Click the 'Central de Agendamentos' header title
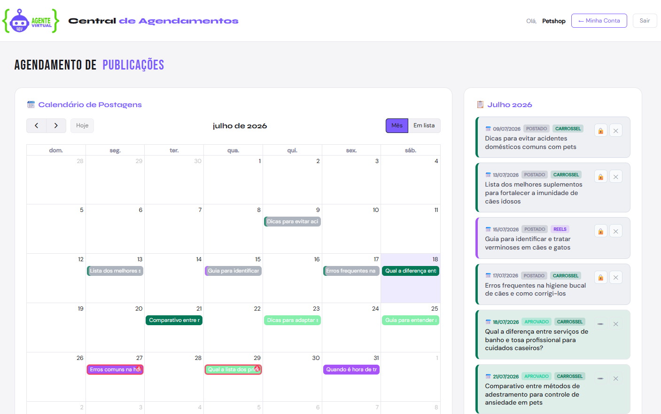Viewport: 661px width, 414px height. pyautogui.click(x=153, y=21)
